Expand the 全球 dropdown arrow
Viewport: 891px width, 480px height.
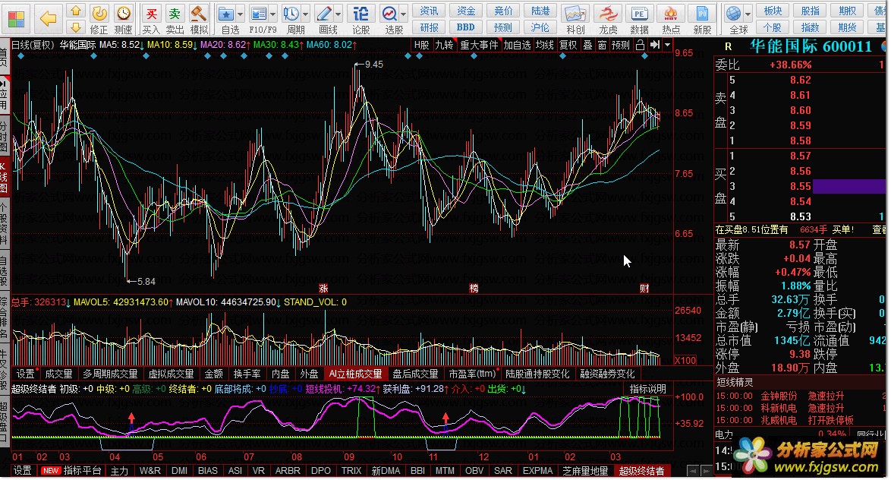pos(748,14)
